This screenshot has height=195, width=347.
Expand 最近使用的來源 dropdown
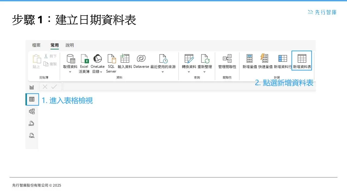(163, 72)
